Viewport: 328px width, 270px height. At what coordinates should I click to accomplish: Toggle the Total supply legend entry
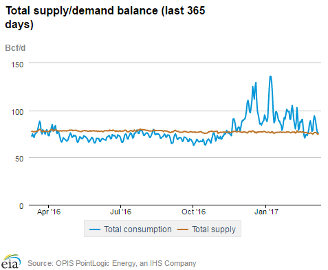coord(206,229)
